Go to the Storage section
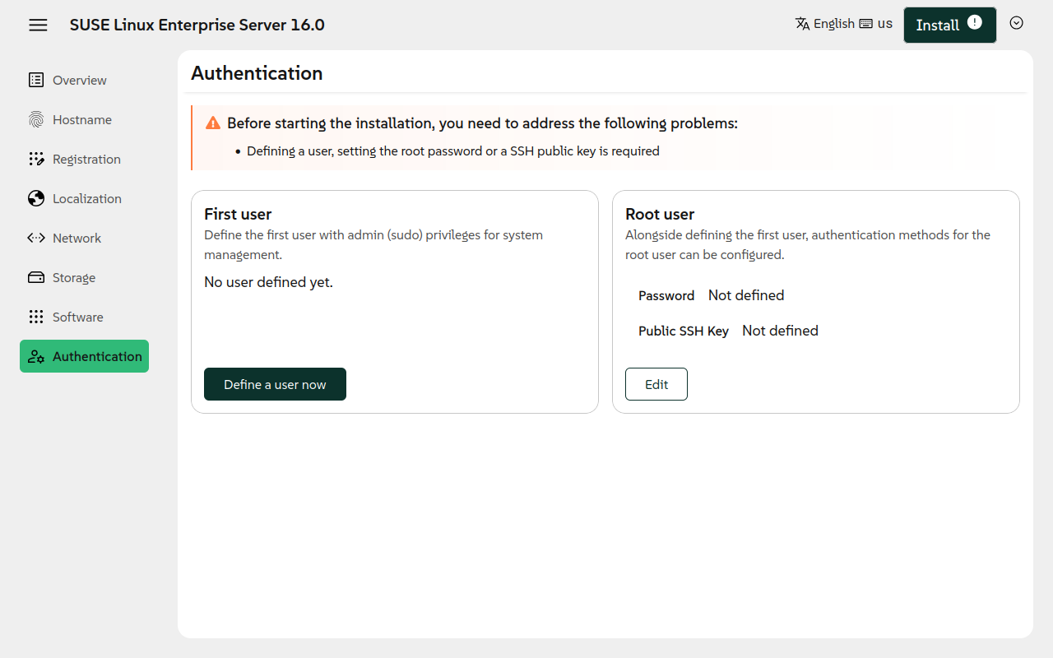 click(74, 277)
